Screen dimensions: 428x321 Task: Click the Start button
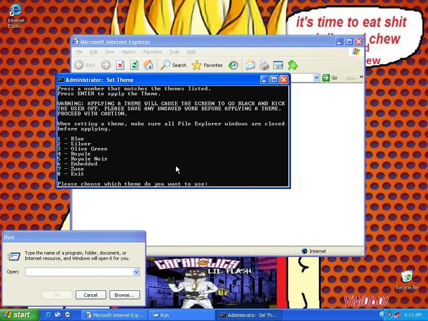[19, 315]
